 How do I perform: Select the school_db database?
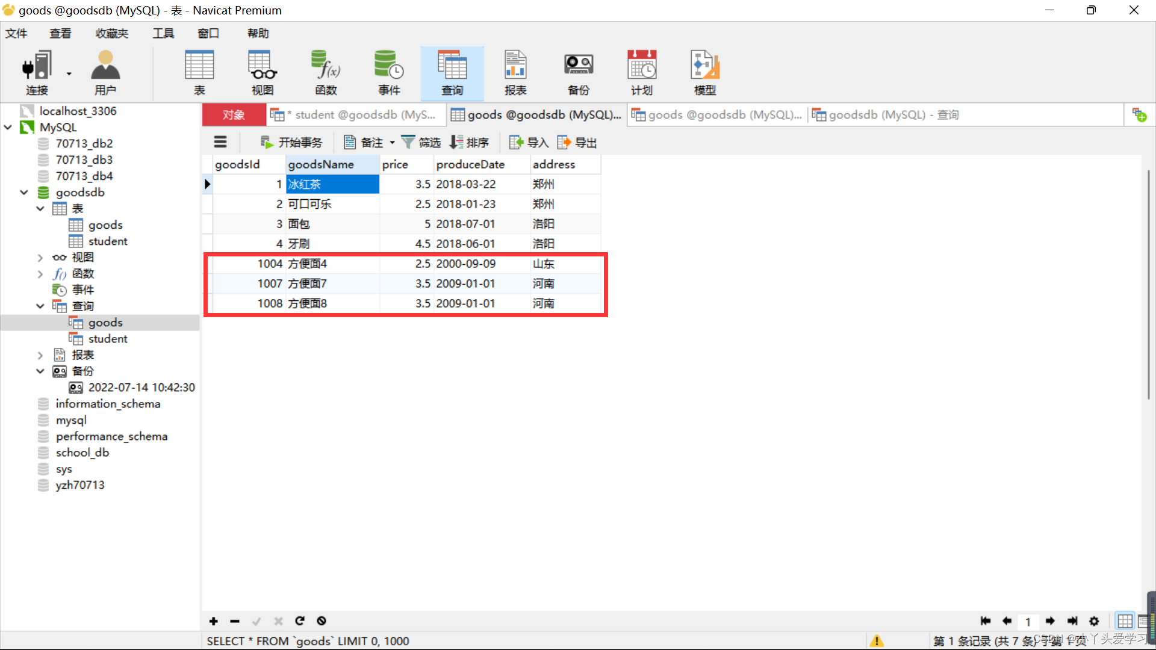[x=82, y=453]
